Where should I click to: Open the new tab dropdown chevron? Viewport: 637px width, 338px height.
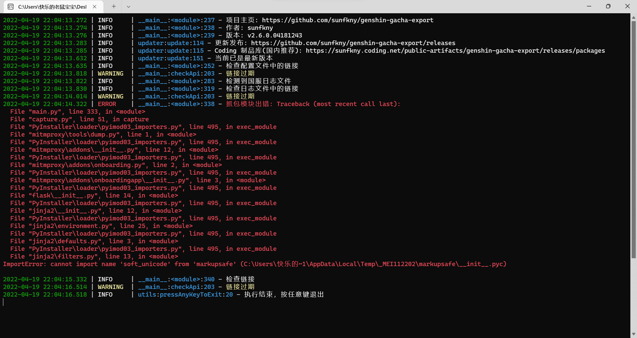click(128, 6)
